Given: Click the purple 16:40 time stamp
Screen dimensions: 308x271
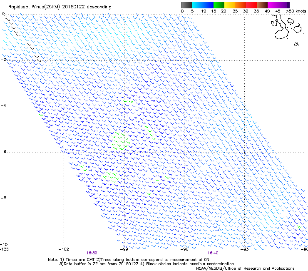Looking at the screenshot, I should pyautogui.click(x=213, y=253).
